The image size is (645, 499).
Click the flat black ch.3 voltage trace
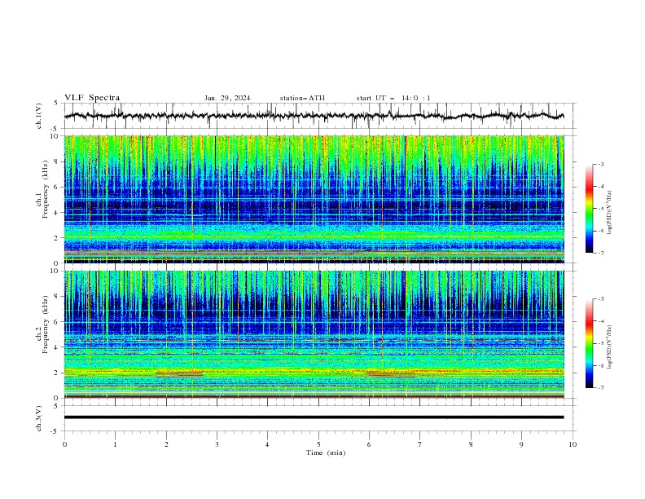tap(314, 417)
